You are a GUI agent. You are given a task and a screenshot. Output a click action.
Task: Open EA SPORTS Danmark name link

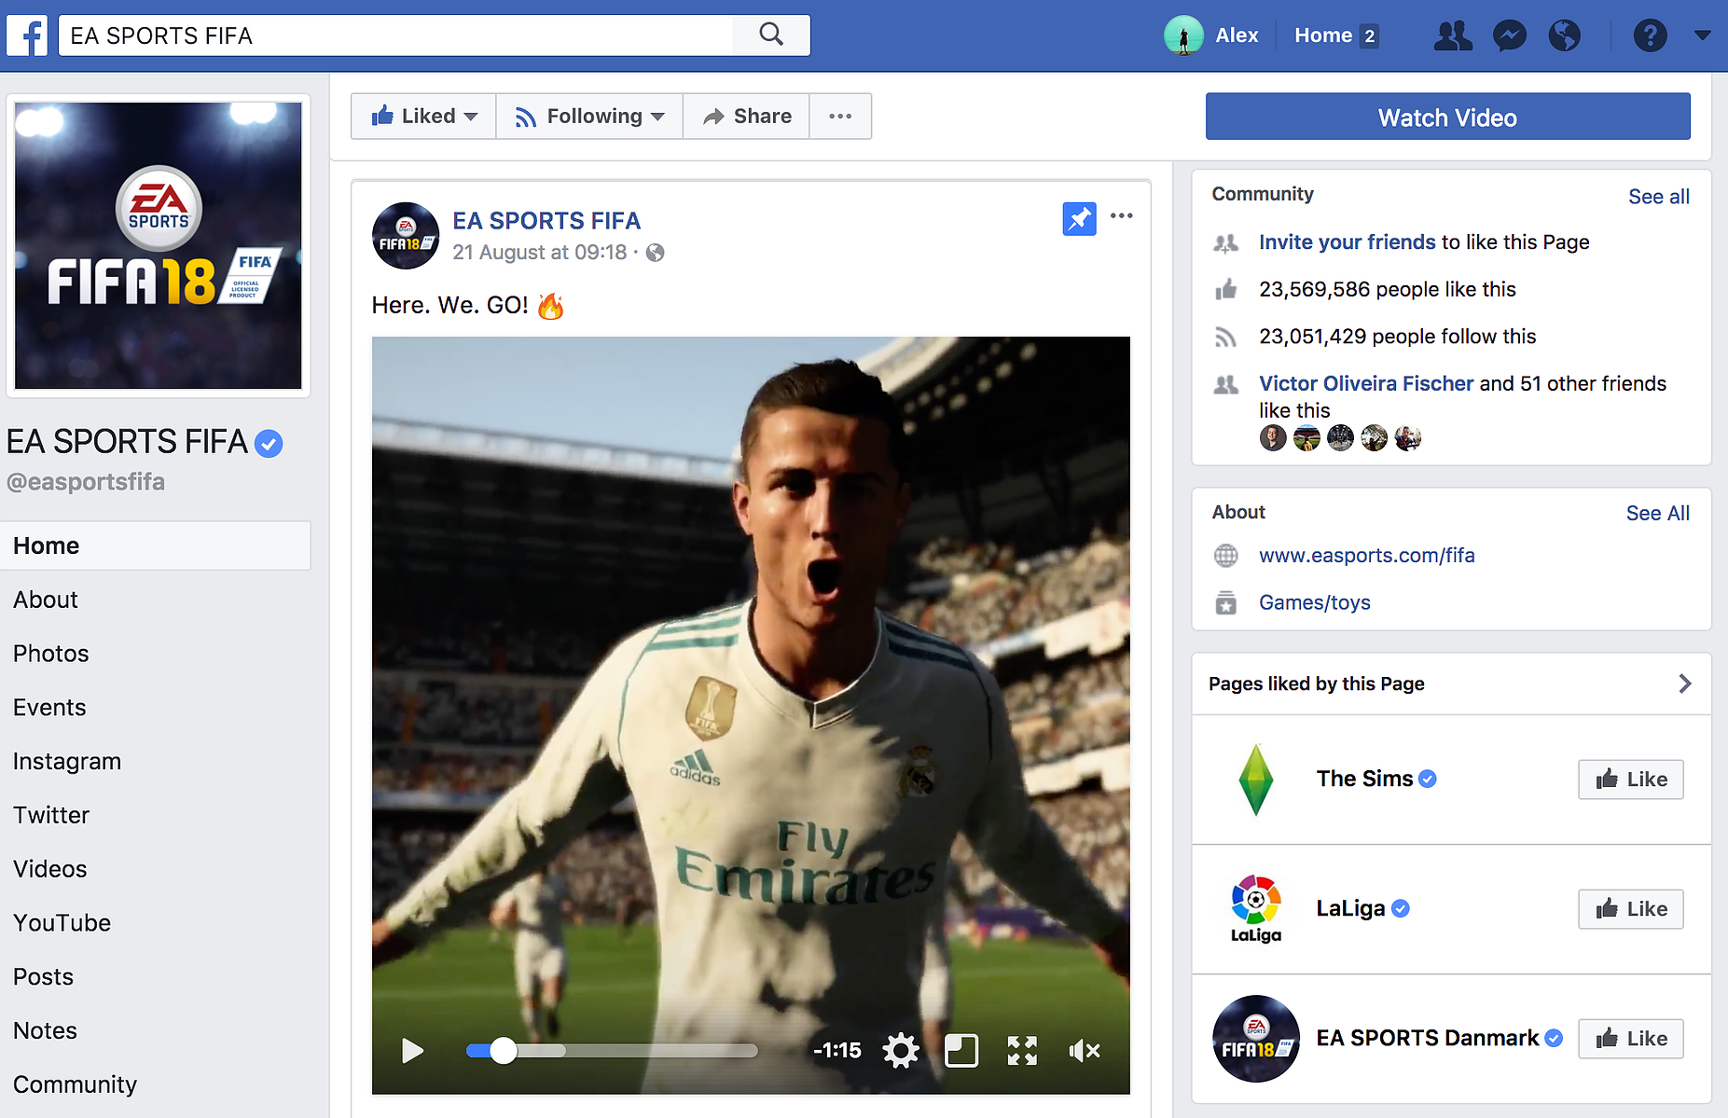tap(1428, 1038)
